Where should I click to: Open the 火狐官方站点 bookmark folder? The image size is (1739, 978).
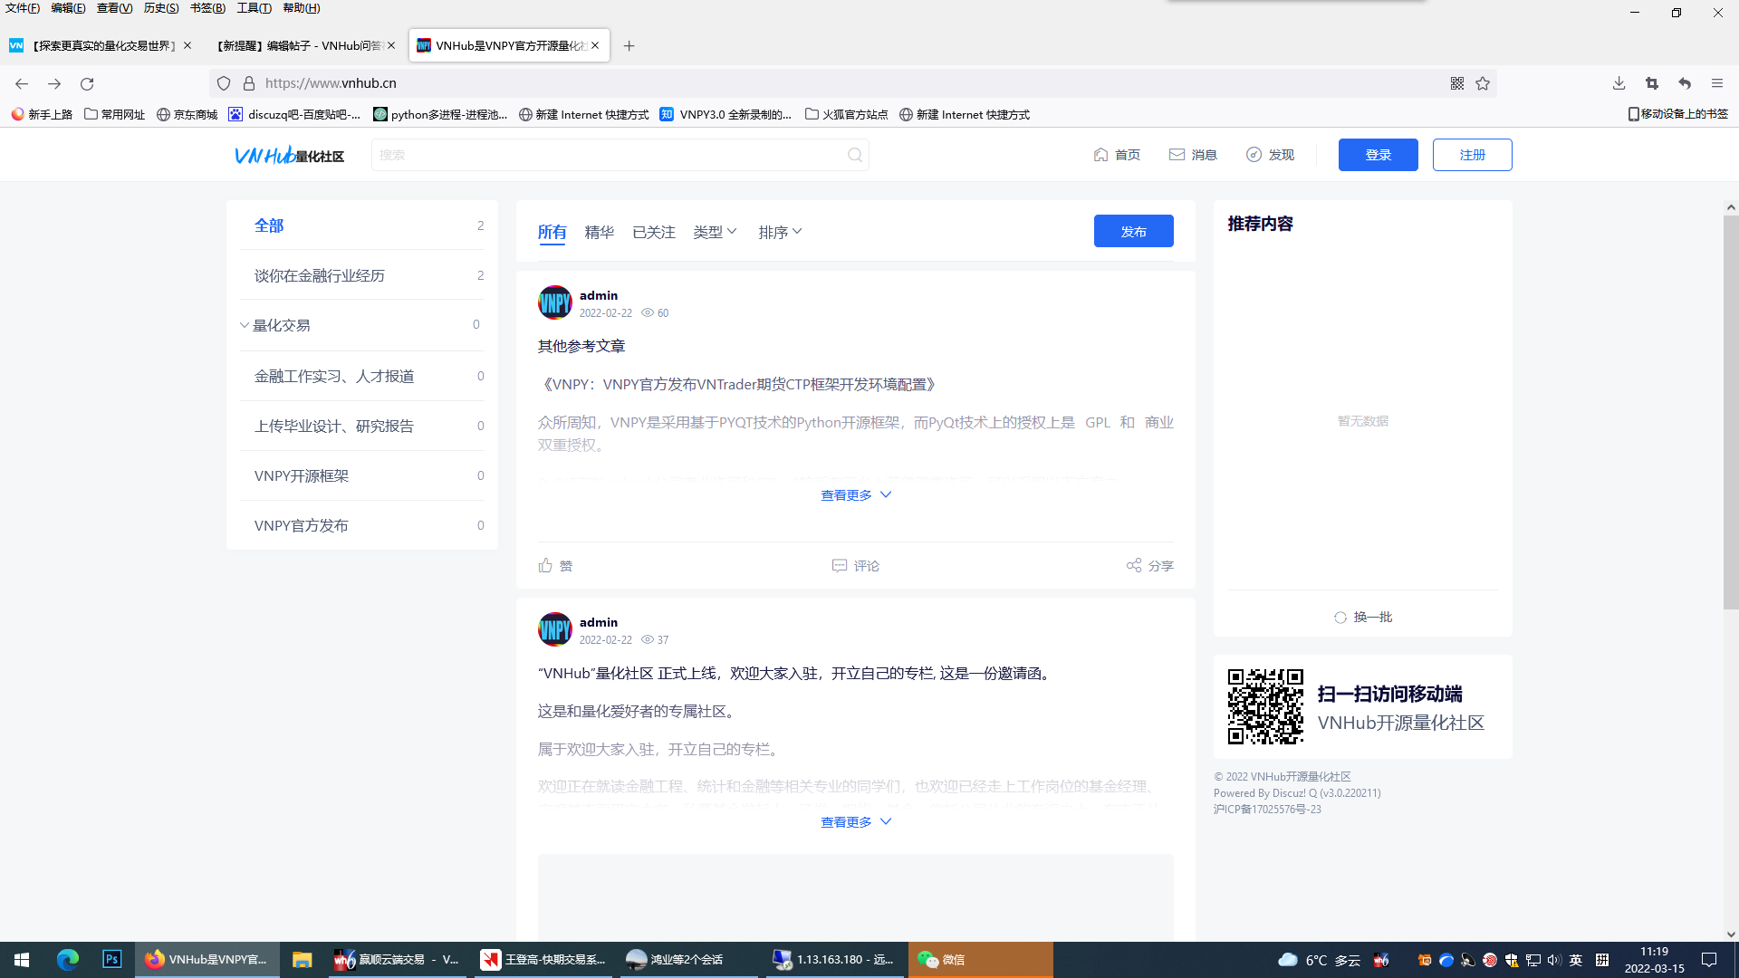(846, 114)
